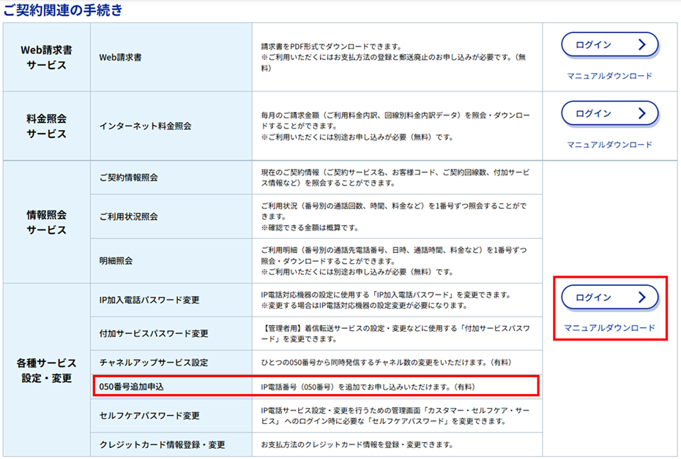681x459 pixels.
Task: Click the description starting 毎月のご請求金額
Action: (x=395, y=126)
